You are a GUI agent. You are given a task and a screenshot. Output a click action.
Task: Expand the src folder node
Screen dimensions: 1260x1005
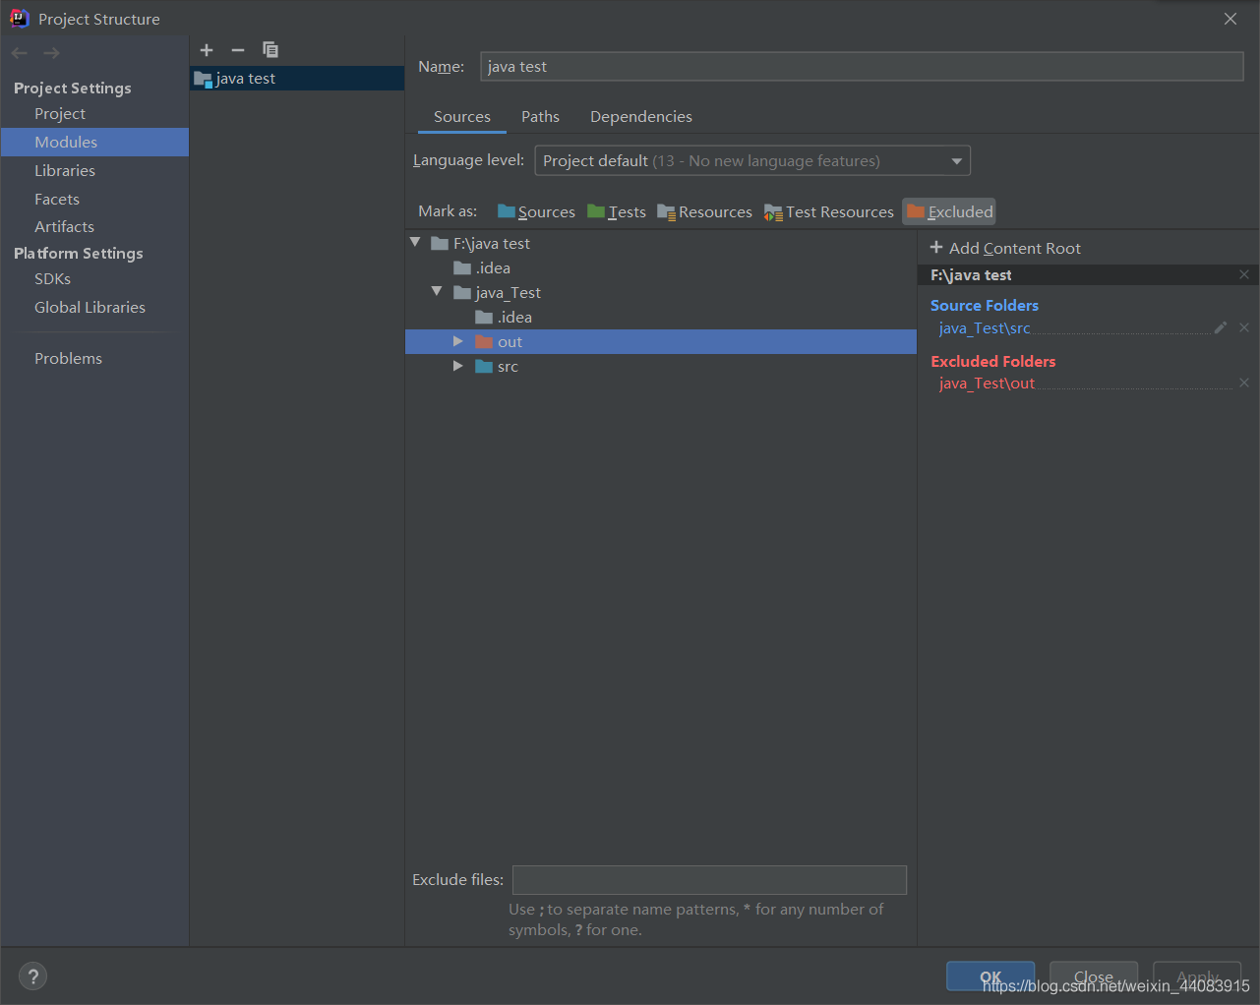[457, 366]
